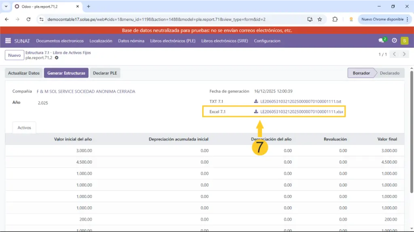The width and height of the screenshot is (414, 232).
Task: Go to the previous record arrow
Action: (x=395, y=54)
